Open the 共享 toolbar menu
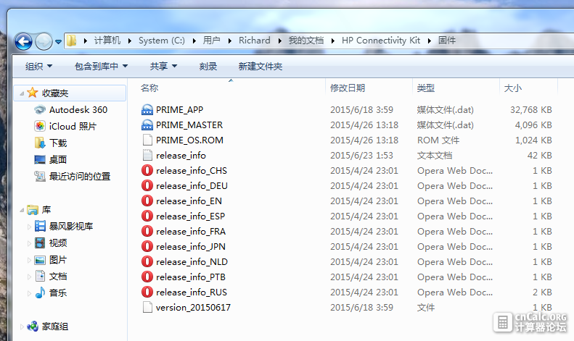This screenshot has height=341, width=574. pyautogui.click(x=163, y=67)
